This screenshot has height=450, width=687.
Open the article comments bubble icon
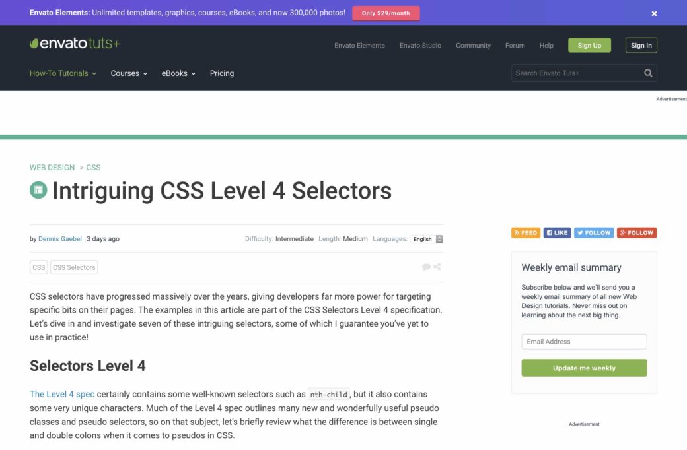427,267
